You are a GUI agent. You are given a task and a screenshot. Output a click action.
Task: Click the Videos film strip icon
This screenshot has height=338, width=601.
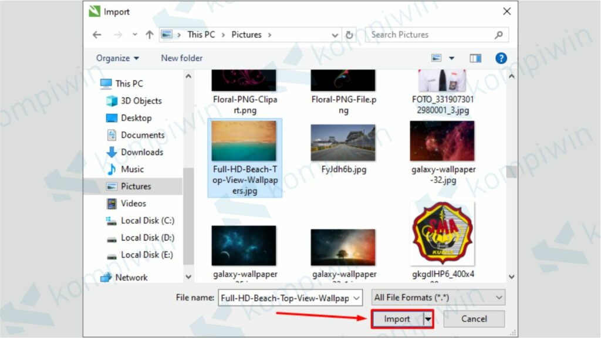(x=112, y=204)
